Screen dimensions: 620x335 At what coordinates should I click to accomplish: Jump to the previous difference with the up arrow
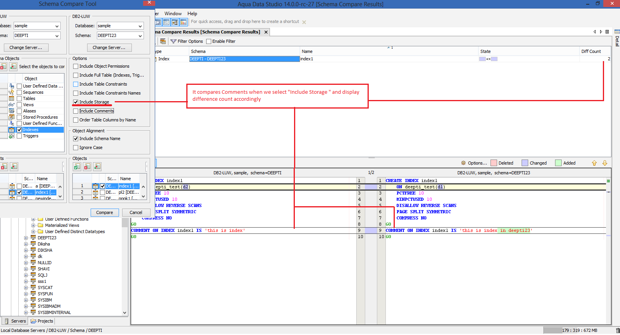[x=594, y=163]
